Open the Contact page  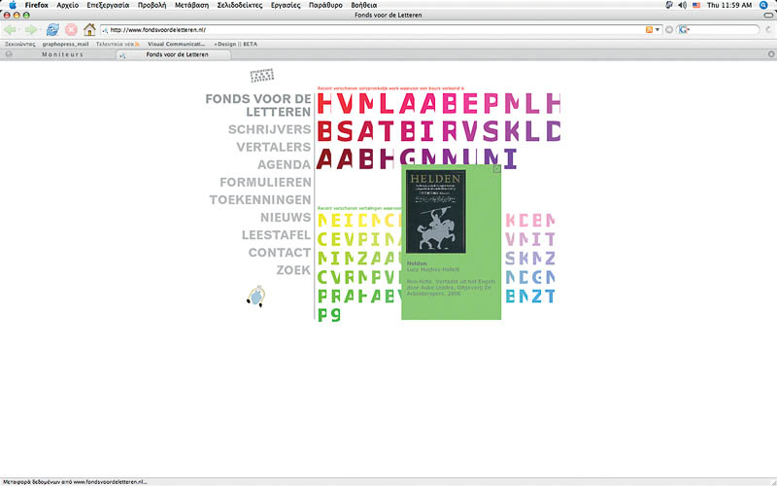click(x=280, y=253)
